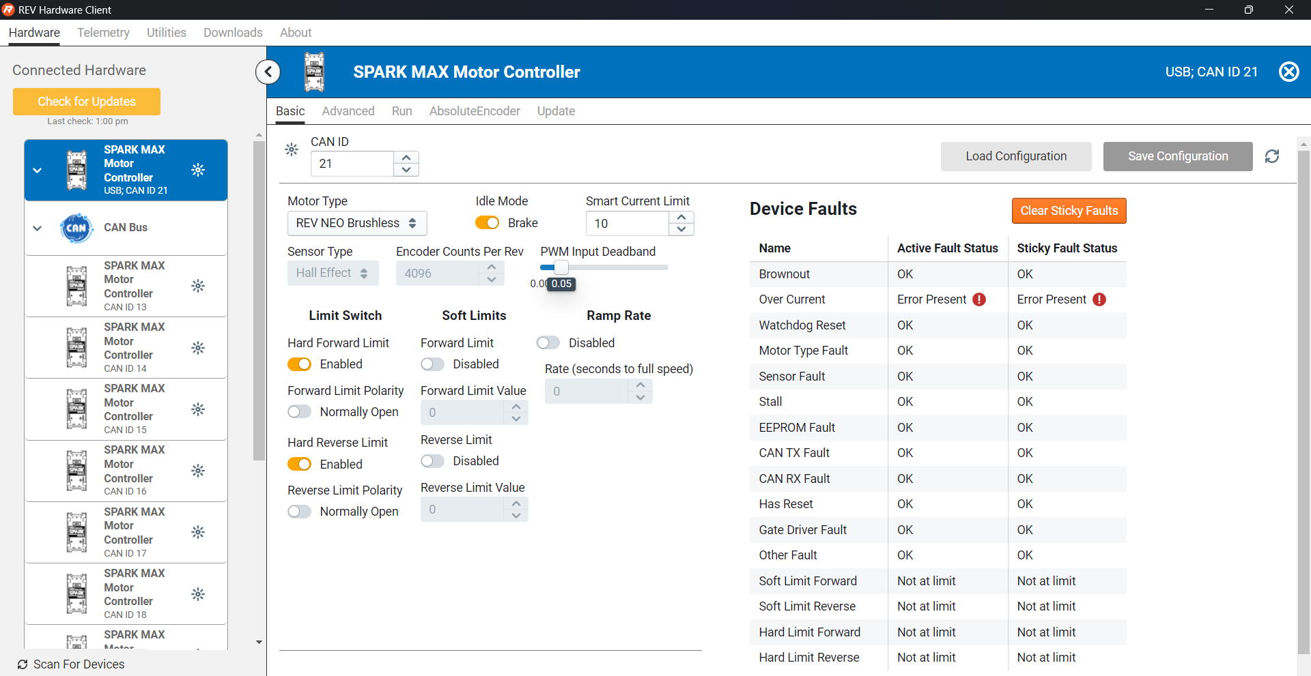Blink the CAN ID 16 SPARK MAX
This screenshot has height=676, width=1311.
[198, 471]
